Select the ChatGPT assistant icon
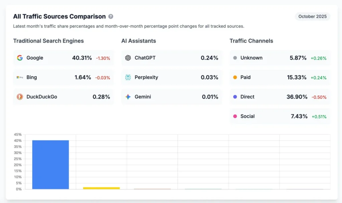Viewport: 342px width, 203px height. click(129, 58)
